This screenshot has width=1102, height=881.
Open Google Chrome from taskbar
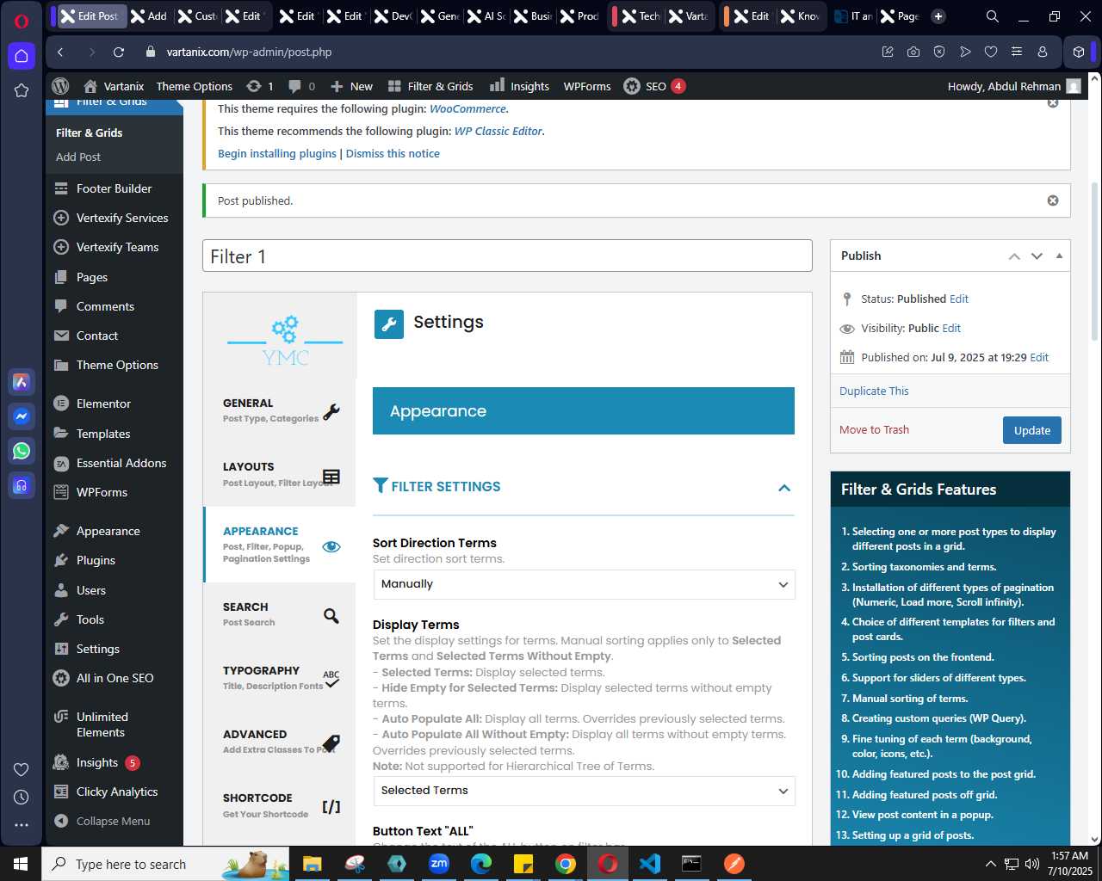pos(566,864)
